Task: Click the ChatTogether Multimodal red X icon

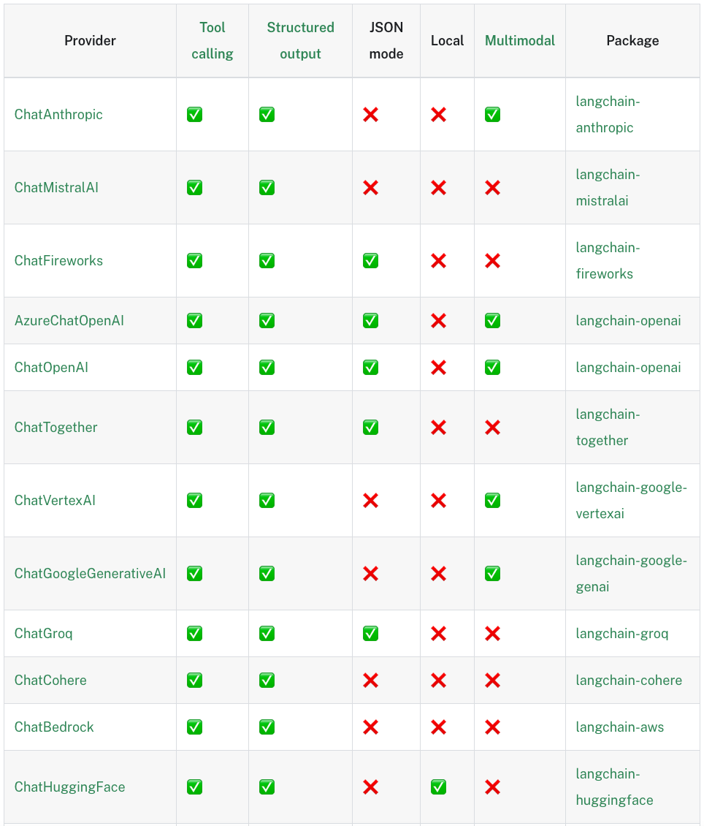Action: (x=492, y=428)
